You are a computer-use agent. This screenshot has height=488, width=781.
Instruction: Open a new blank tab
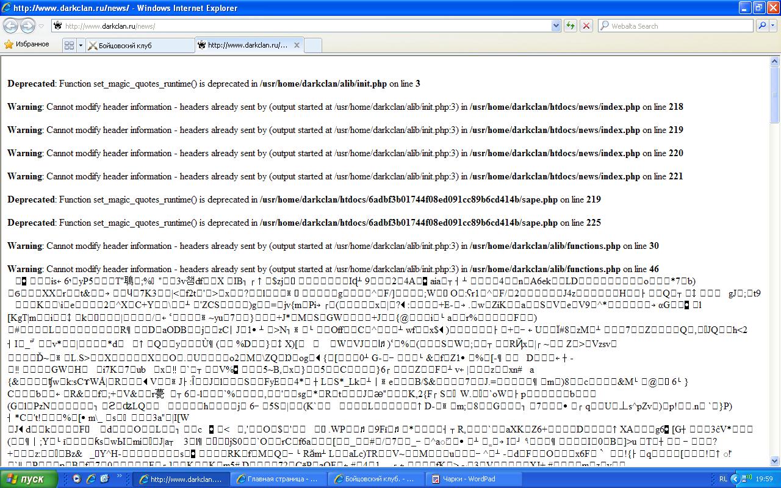312,45
